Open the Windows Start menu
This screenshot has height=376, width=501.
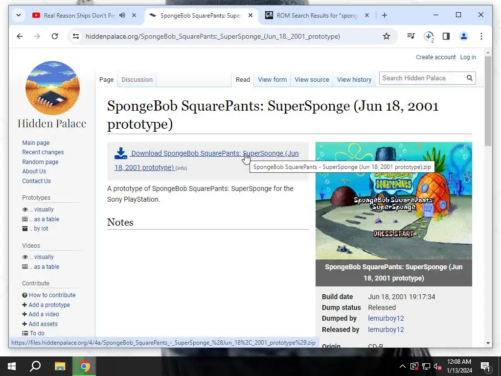12,366
